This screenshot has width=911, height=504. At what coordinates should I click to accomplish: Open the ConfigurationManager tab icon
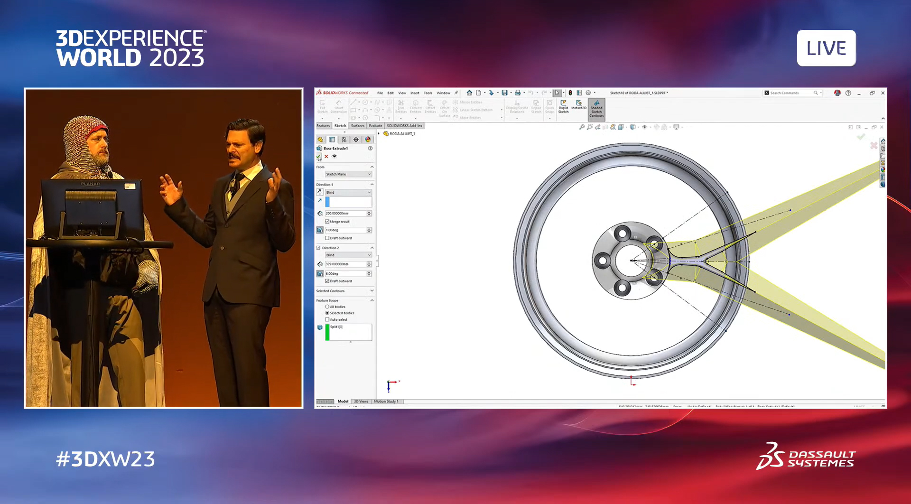tap(344, 140)
